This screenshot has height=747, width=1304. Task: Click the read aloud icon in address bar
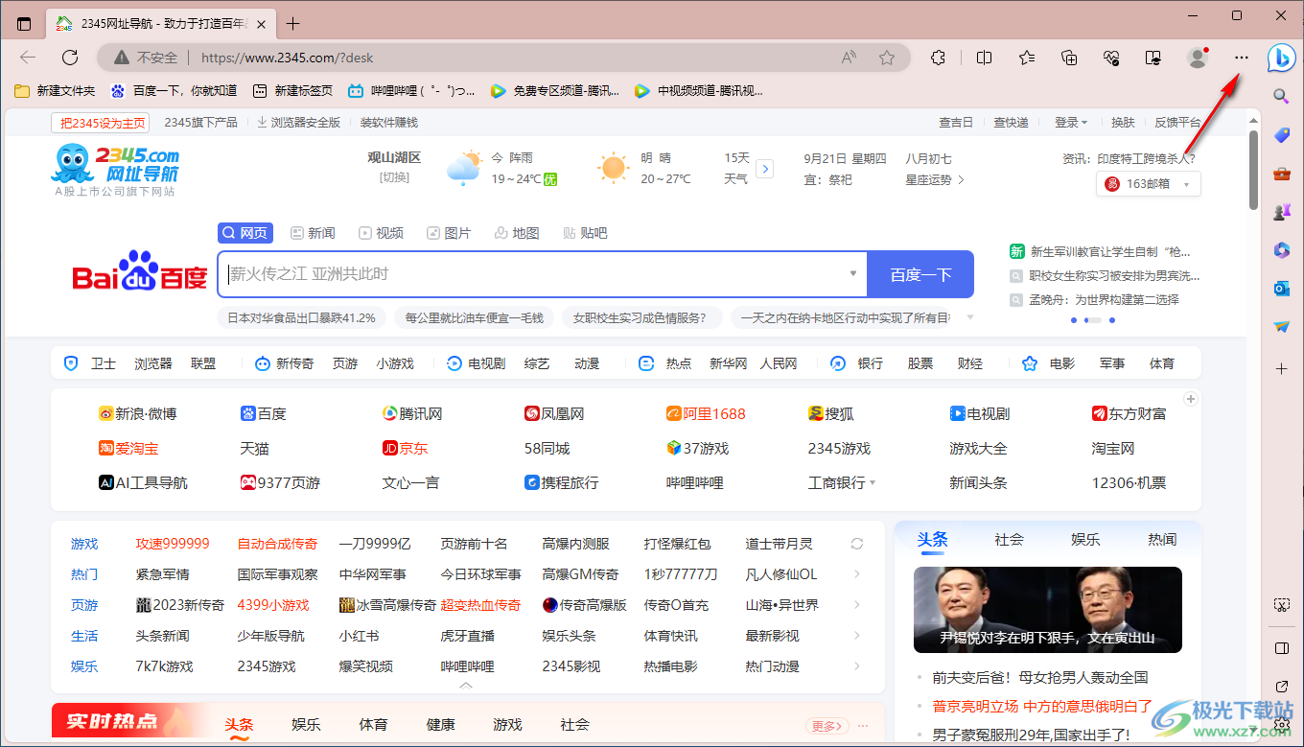pyautogui.click(x=849, y=58)
